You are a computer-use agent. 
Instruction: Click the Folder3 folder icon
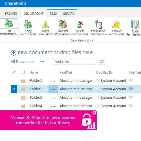click(23, 98)
